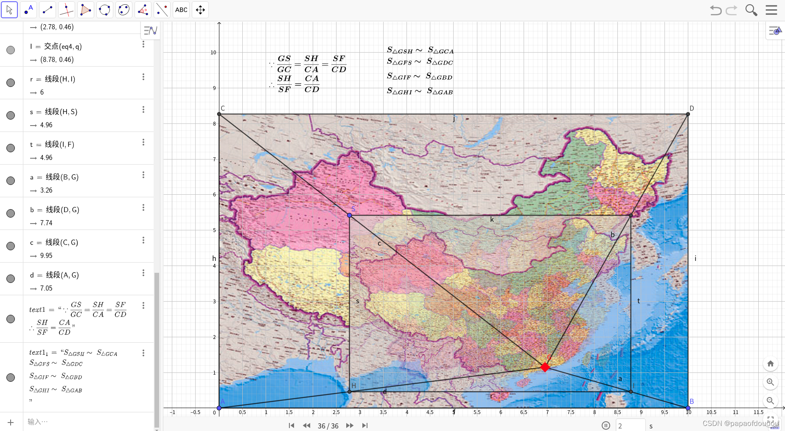Viewport: 785px width, 431px height.
Task: Open options menu for segment t
Action: pos(143,142)
